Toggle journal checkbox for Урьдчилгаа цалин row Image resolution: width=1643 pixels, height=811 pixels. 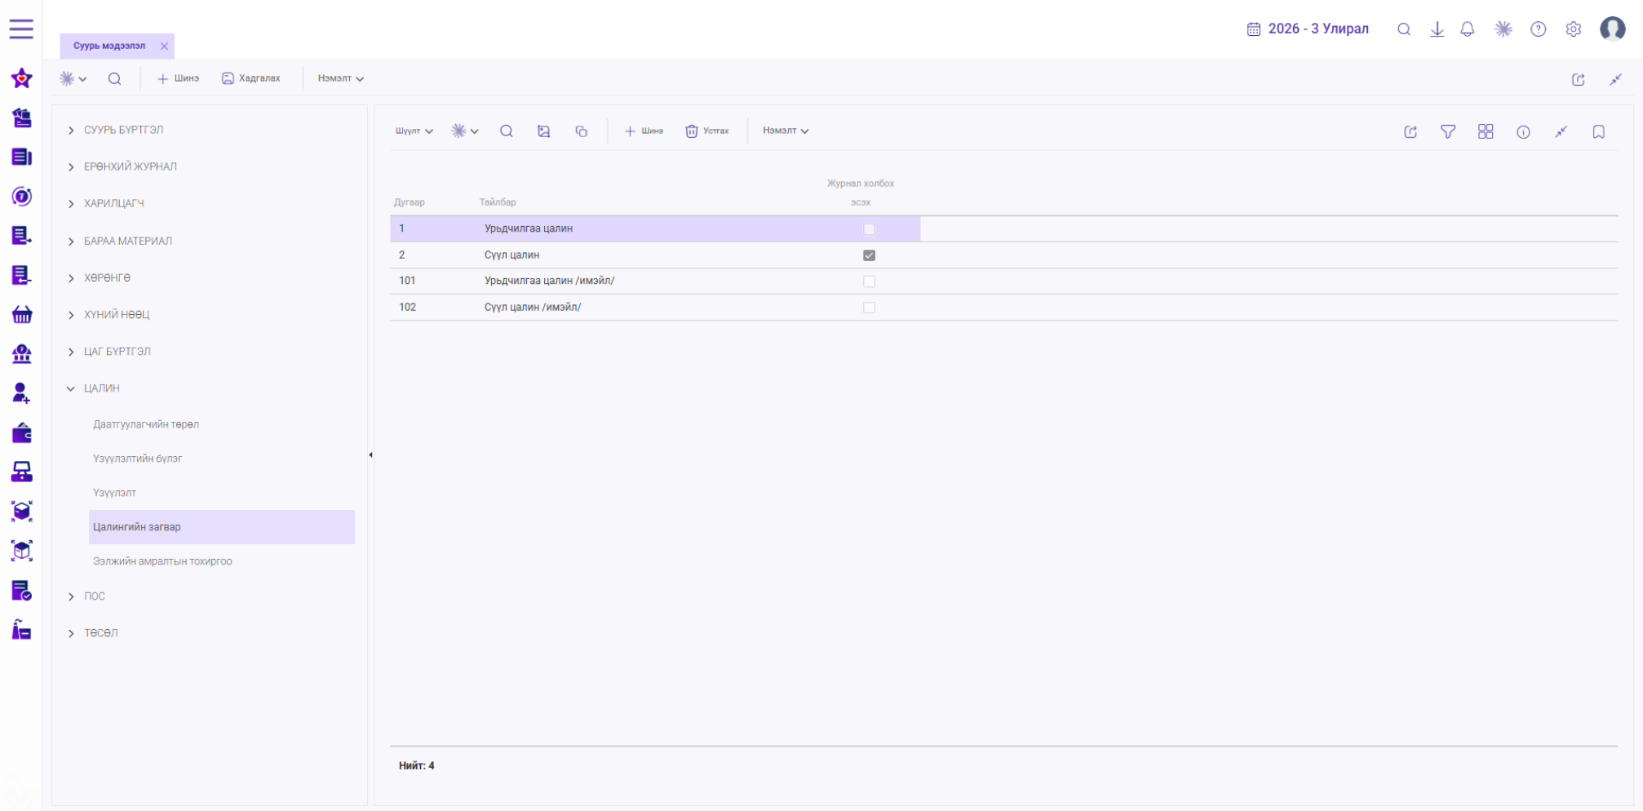869,229
